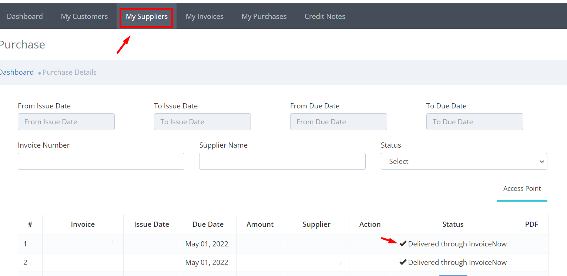Click the checkmark icon in row 1 status
567x276 pixels.
(403, 244)
